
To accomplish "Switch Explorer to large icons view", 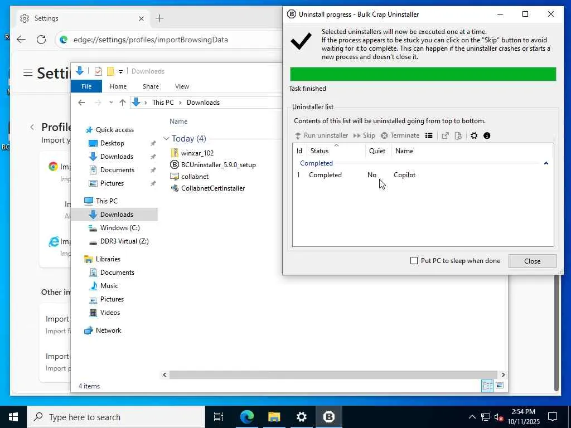I will click(500, 386).
